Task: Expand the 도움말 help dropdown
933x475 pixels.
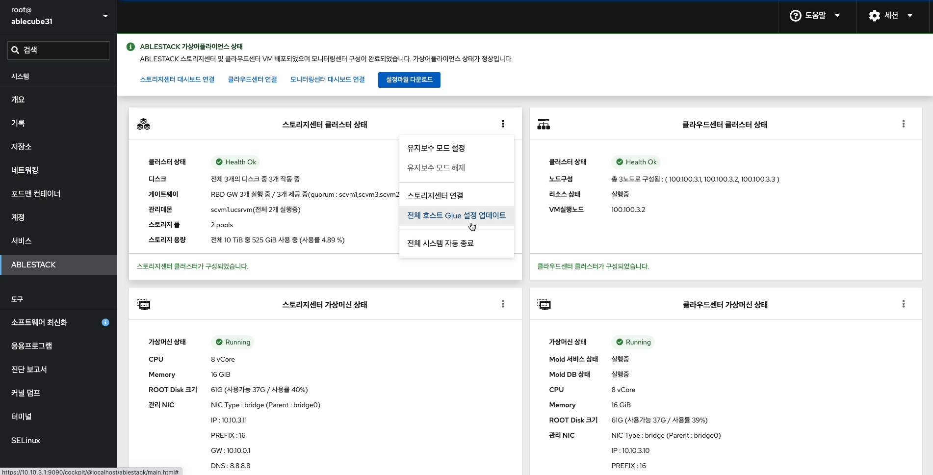Action: point(815,16)
